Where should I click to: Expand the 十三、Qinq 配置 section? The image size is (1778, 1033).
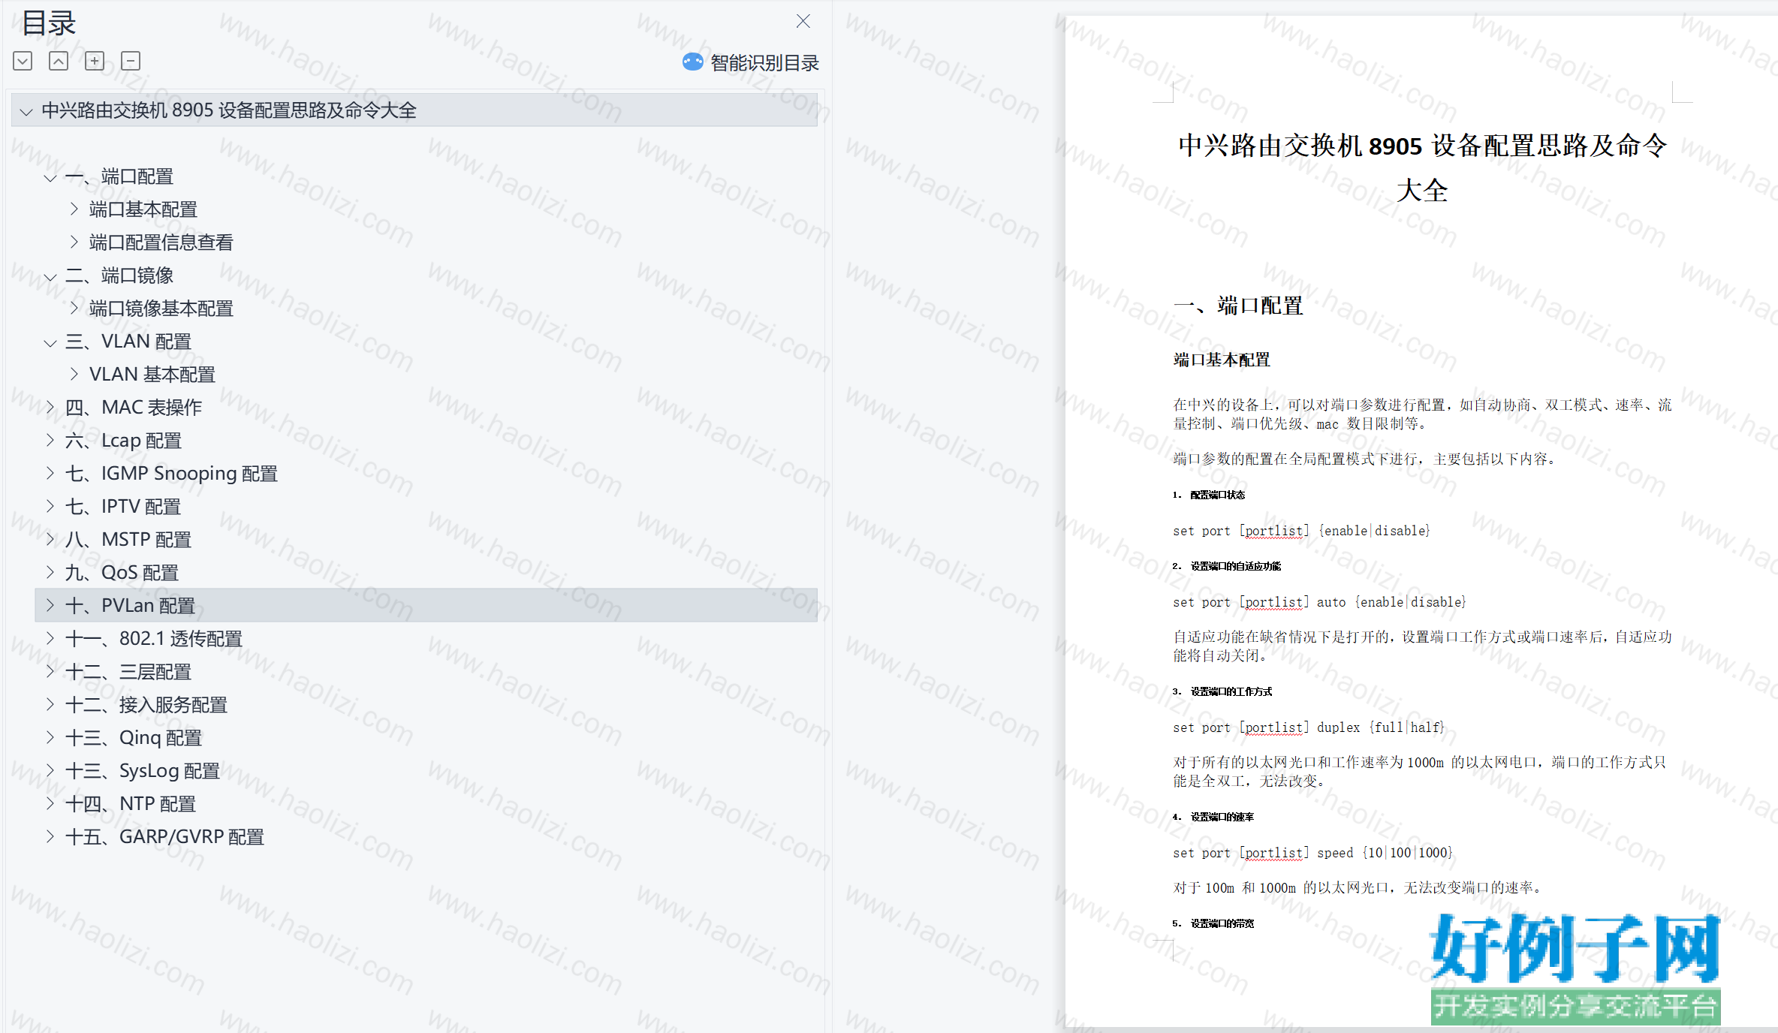click(x=50, y=738)
